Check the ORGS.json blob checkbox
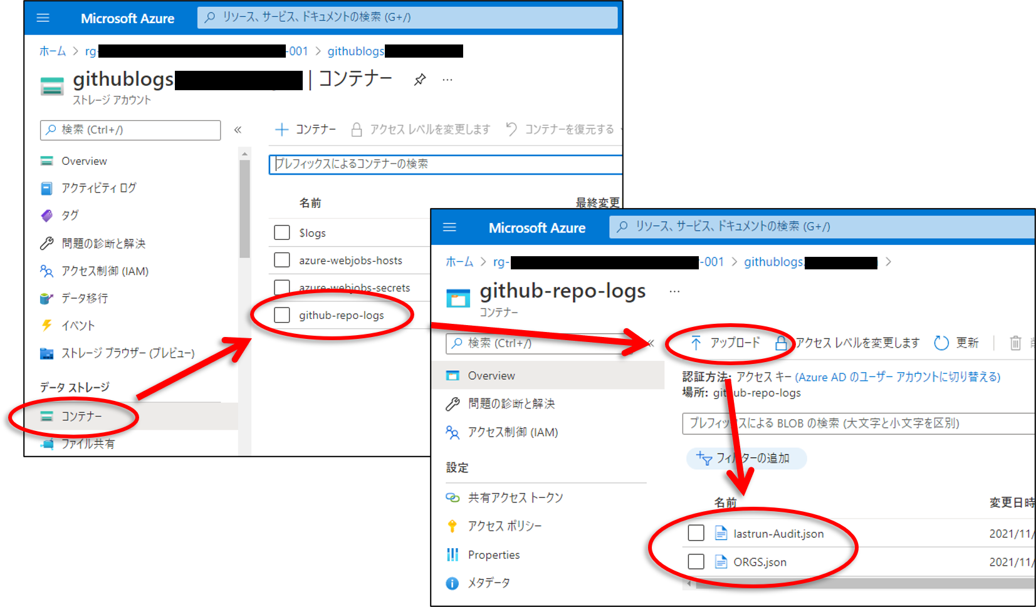The height and width of the screenshot is (607, 1036). click(x=696, y=562)
